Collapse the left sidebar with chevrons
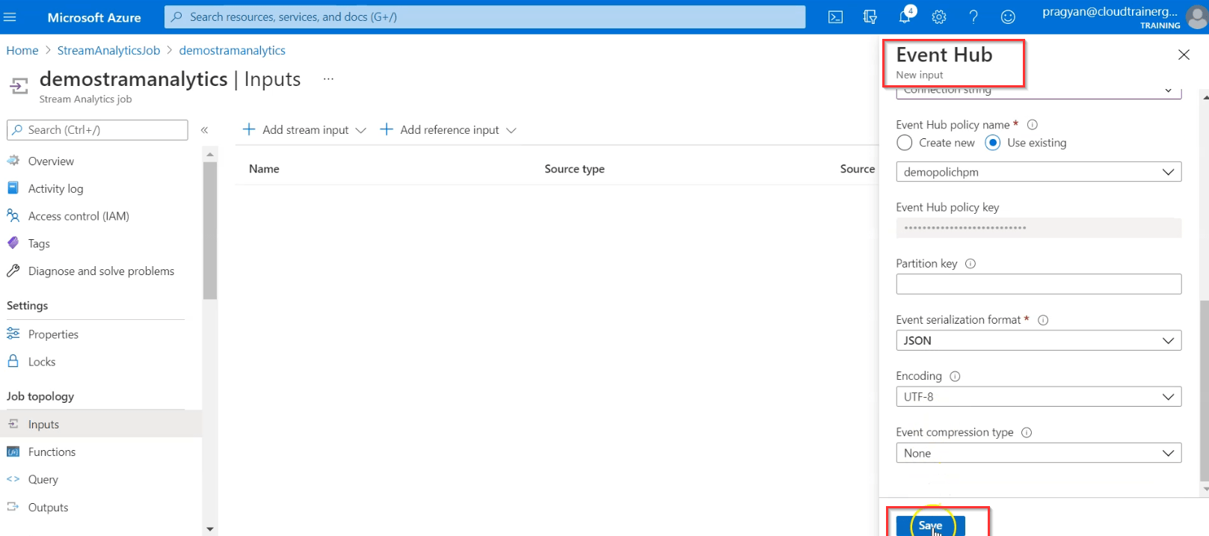Screen dimensions: 1209x536 204,130
